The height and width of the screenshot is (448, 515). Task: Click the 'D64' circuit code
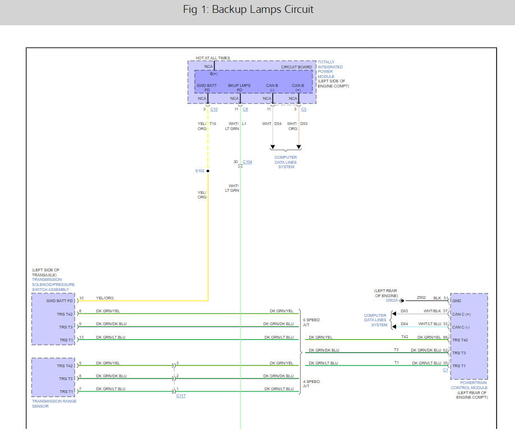(x=404, y=324)
